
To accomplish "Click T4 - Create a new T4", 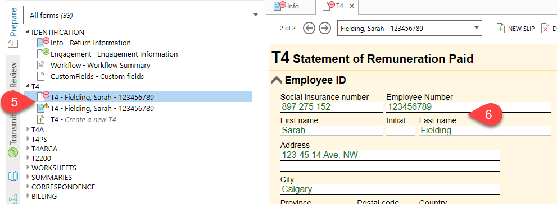I will [83, 120].
